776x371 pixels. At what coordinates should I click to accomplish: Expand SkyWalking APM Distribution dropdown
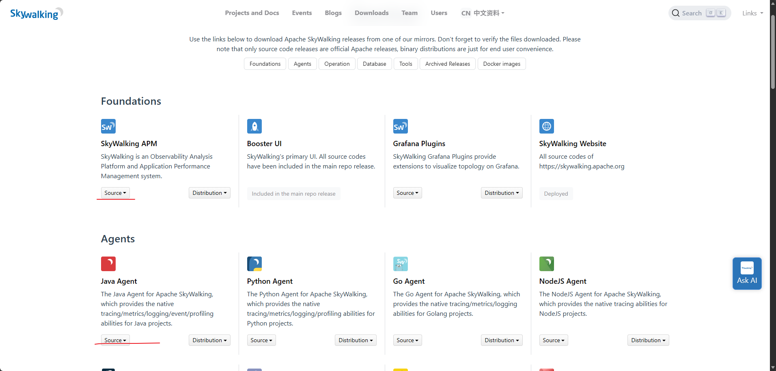209,193
